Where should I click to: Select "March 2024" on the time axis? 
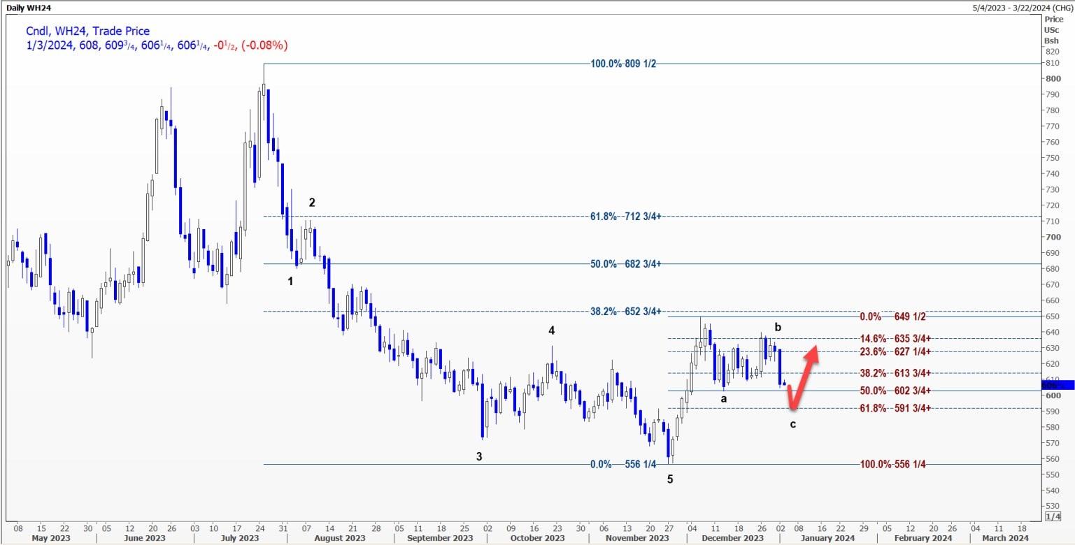click(1004, 538)
